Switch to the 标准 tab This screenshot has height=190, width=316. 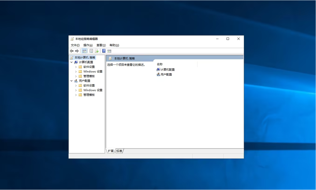pyautogui.click(x=119, y=151)
